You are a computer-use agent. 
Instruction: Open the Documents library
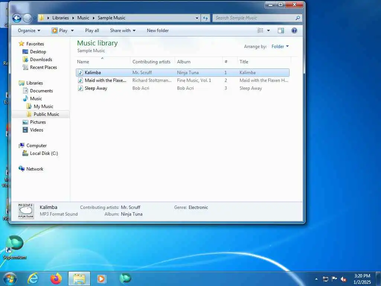[41, 91]
